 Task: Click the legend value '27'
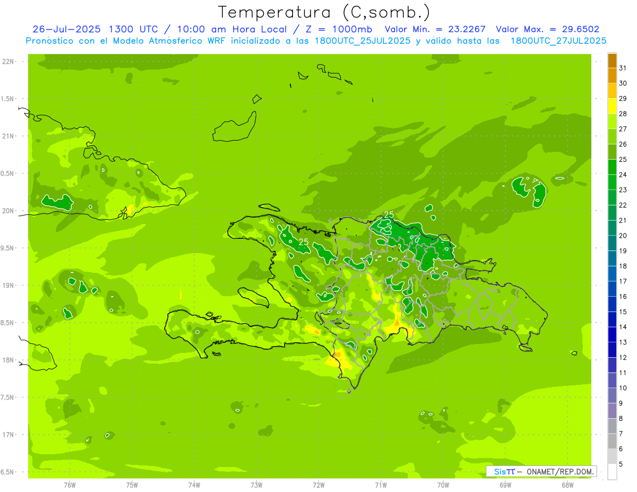[x=623, y=129]
